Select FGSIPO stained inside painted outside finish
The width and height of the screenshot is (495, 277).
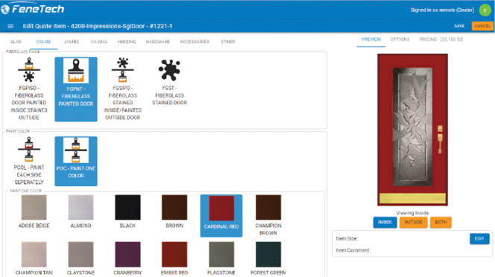(x=122, y=89)
